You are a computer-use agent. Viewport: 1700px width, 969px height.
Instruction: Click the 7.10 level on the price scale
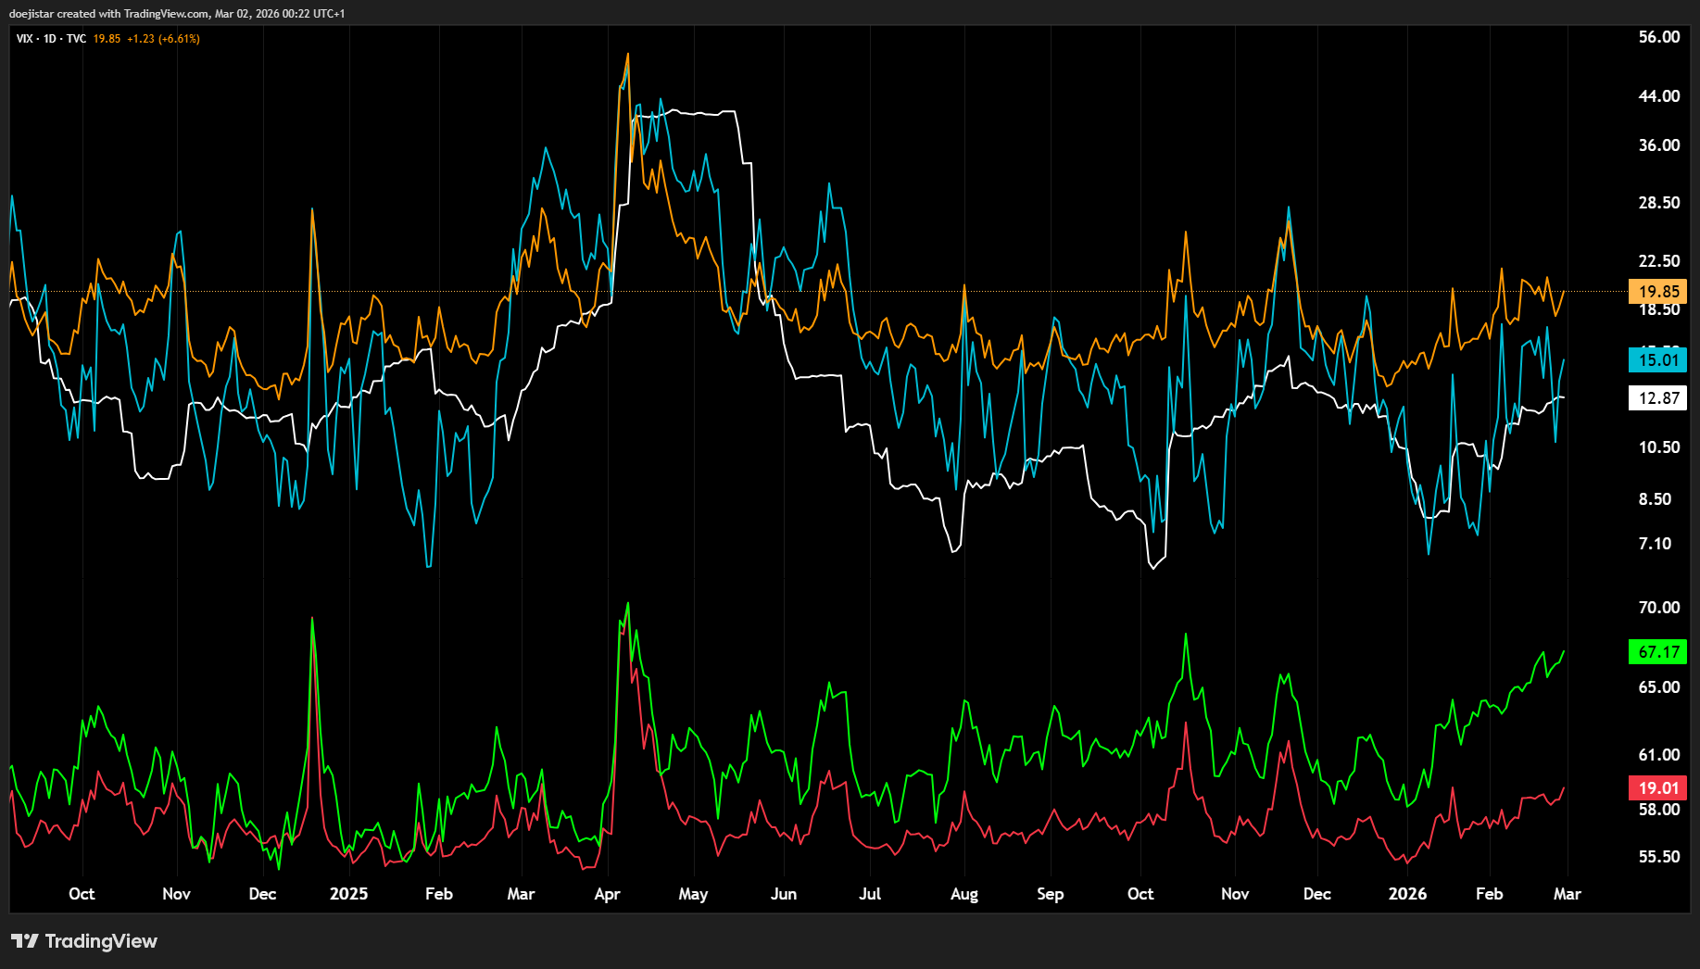1655,544
